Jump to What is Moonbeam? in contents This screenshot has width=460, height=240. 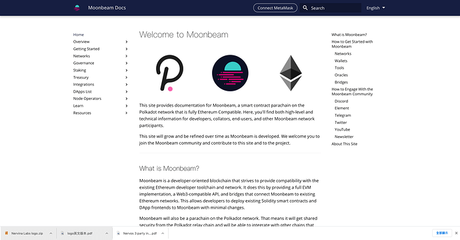coord(349,35)
